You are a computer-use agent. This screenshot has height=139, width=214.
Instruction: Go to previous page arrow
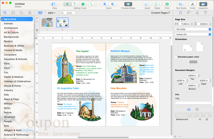[62, 13]
